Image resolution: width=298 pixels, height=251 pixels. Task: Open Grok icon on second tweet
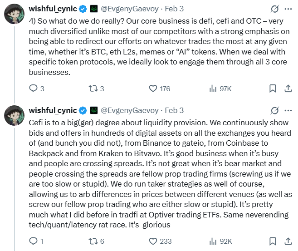(x=274, y=110)
